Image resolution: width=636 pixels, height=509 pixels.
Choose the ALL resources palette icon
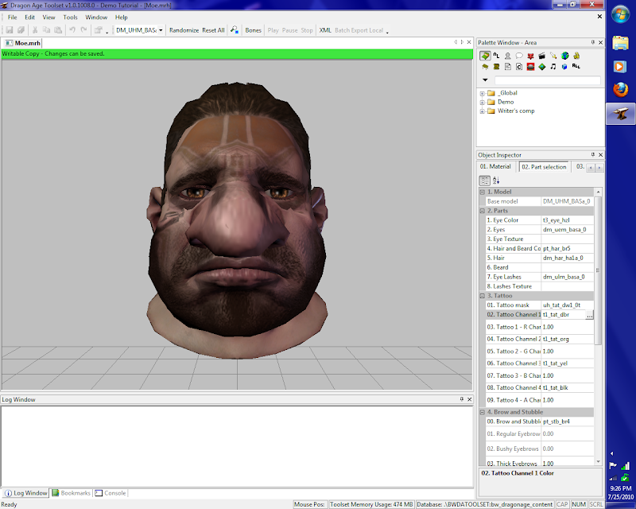coord(576,67)
